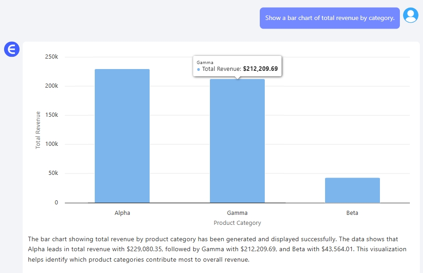Click the tooltip value $212,209.69
This screenshot has height=273, width=423.
click(260, 69)
